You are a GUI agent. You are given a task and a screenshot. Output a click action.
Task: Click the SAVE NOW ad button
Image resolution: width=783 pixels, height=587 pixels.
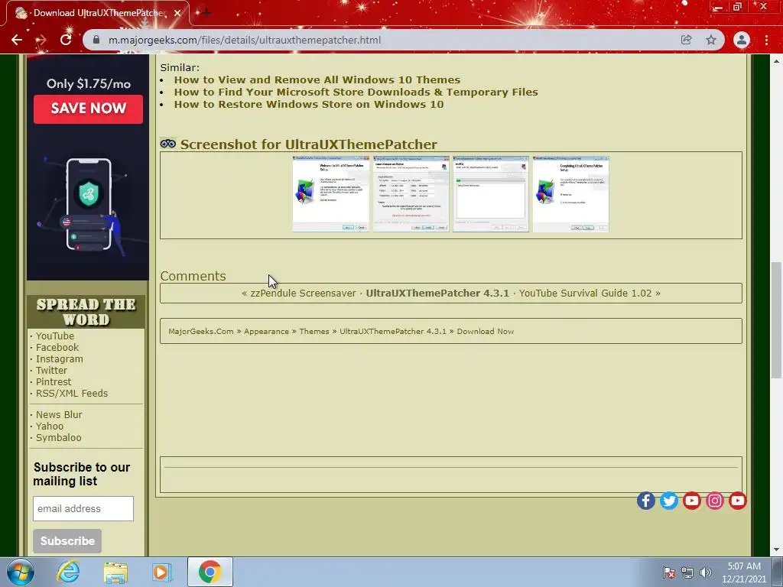click(89, 109)
